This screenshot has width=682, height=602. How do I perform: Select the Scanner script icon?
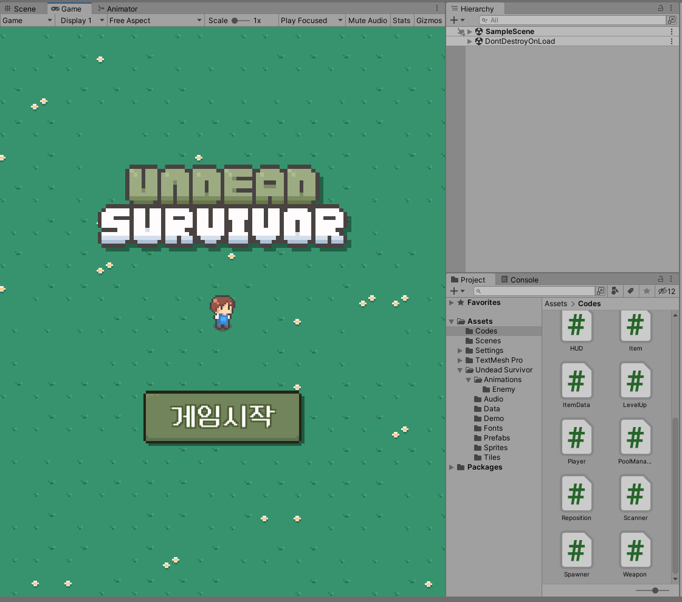(x=635, y=493)
